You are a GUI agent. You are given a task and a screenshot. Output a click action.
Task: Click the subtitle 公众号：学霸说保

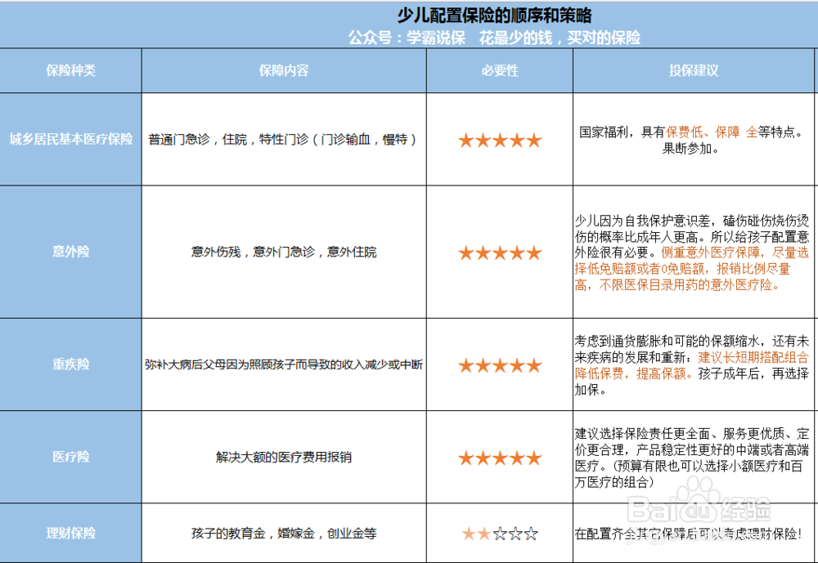[x=407, y=38]
